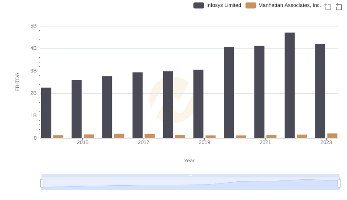Screen dimensions: 347x200
Task: Click the Infosys bar for 2021
Action: click(x=259, y=92)
